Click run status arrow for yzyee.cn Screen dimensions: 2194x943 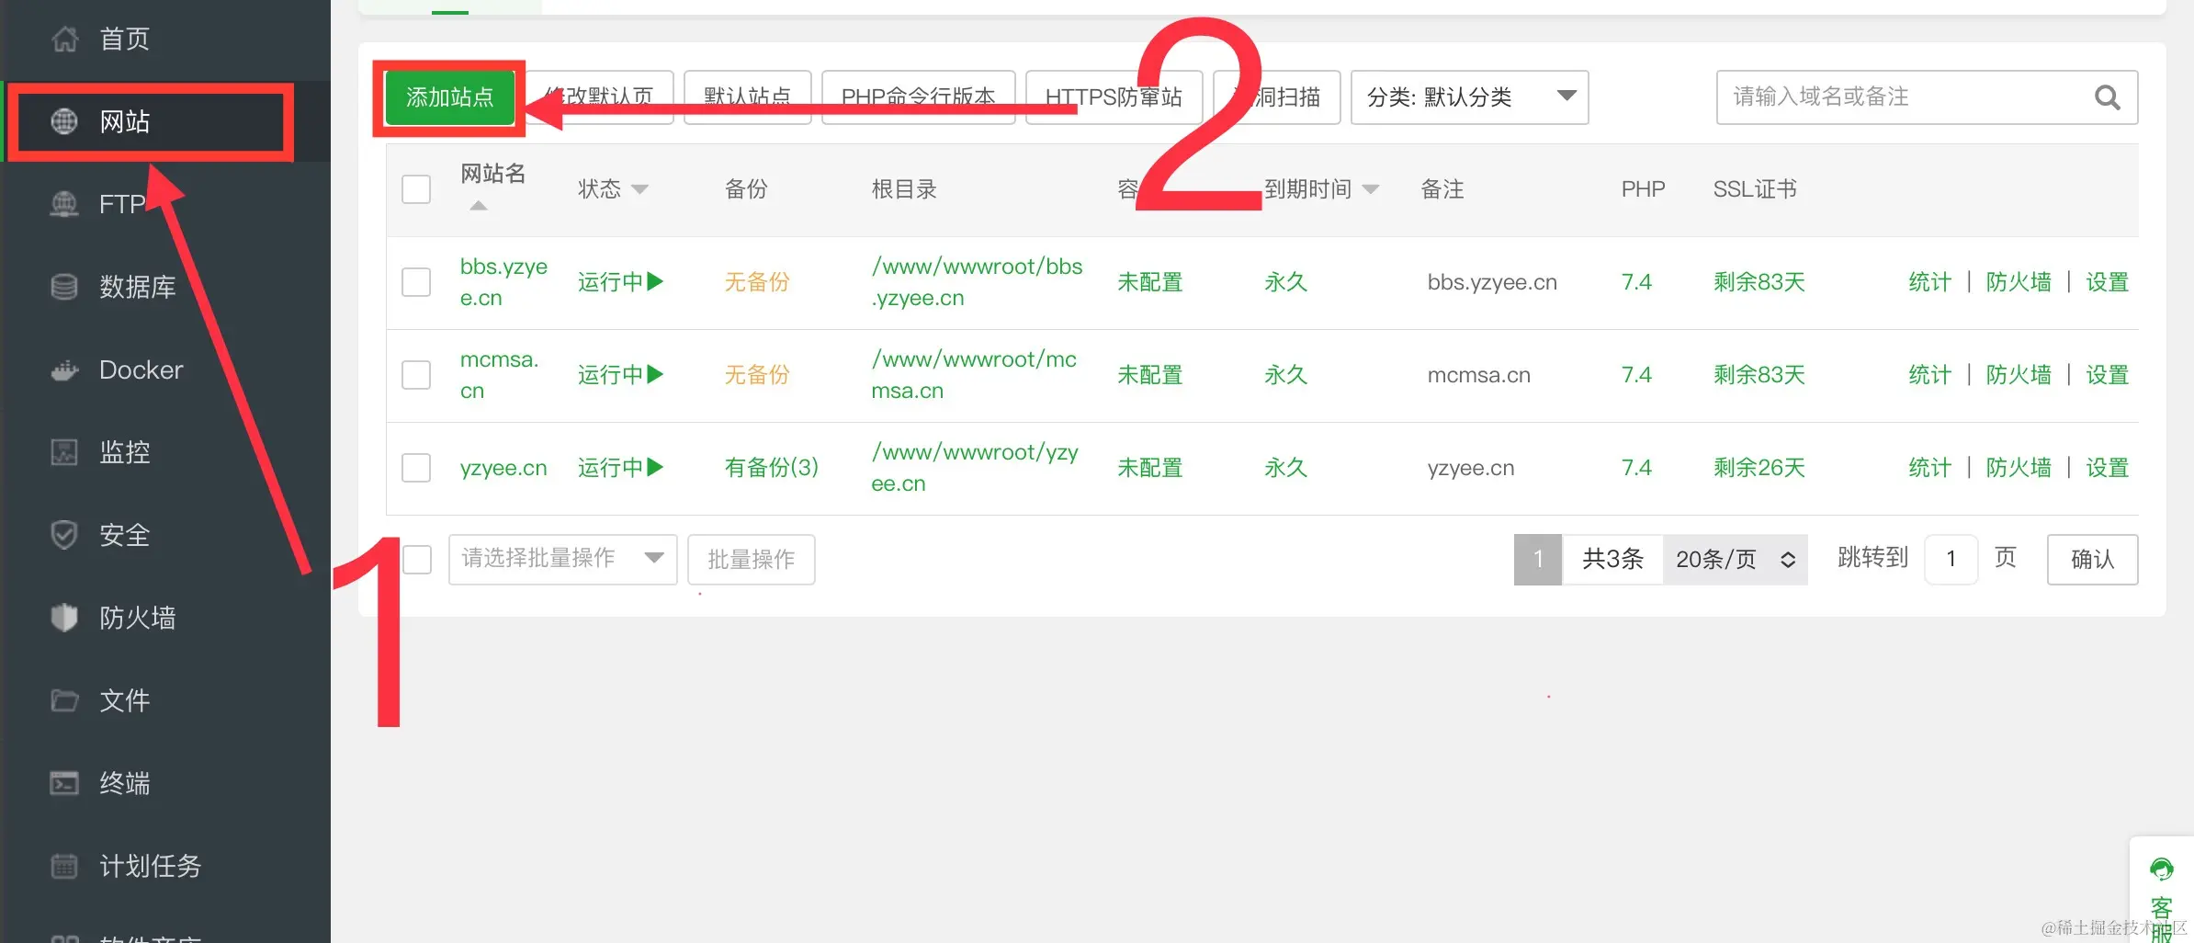click(655, 467)
